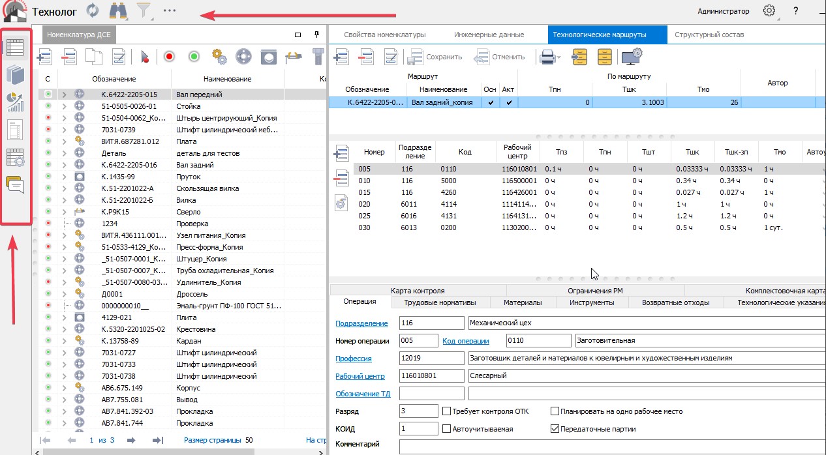Open the chat messages sidebar icon
The image size is (826, 455).
coord(15,185)
